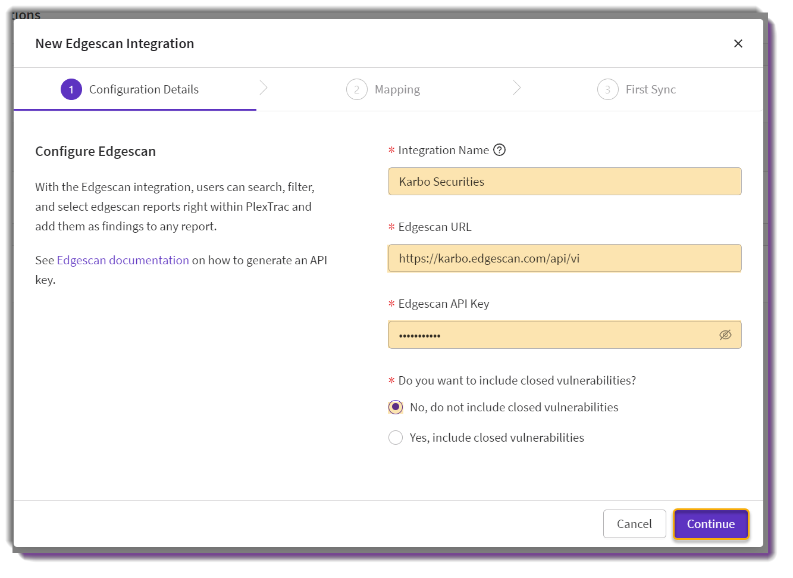Screen dimensions: 793x578
Task: Toggle API key visibility eye icon
Action: 725,335
